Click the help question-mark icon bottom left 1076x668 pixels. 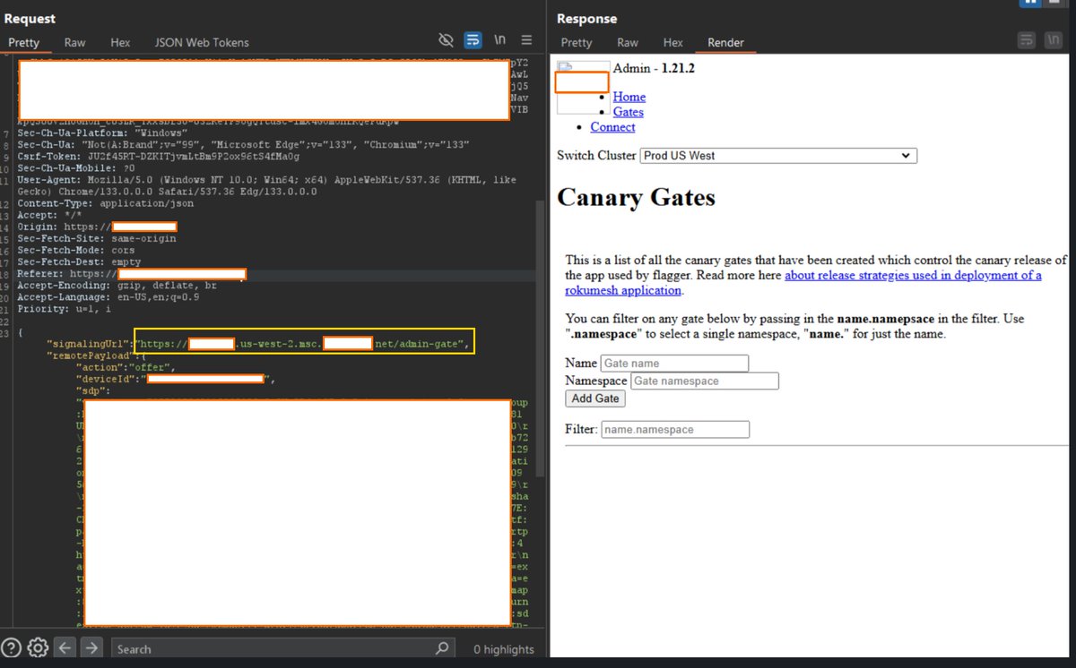pyautogui.click(x=10, y=647)
